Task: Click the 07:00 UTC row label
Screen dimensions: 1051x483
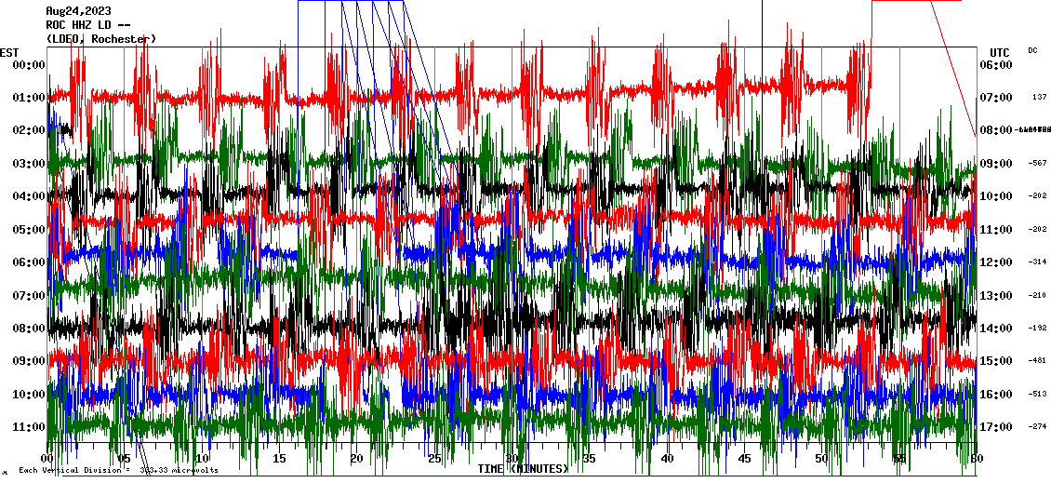Action: pyautogui.click(x=995, y=98)
